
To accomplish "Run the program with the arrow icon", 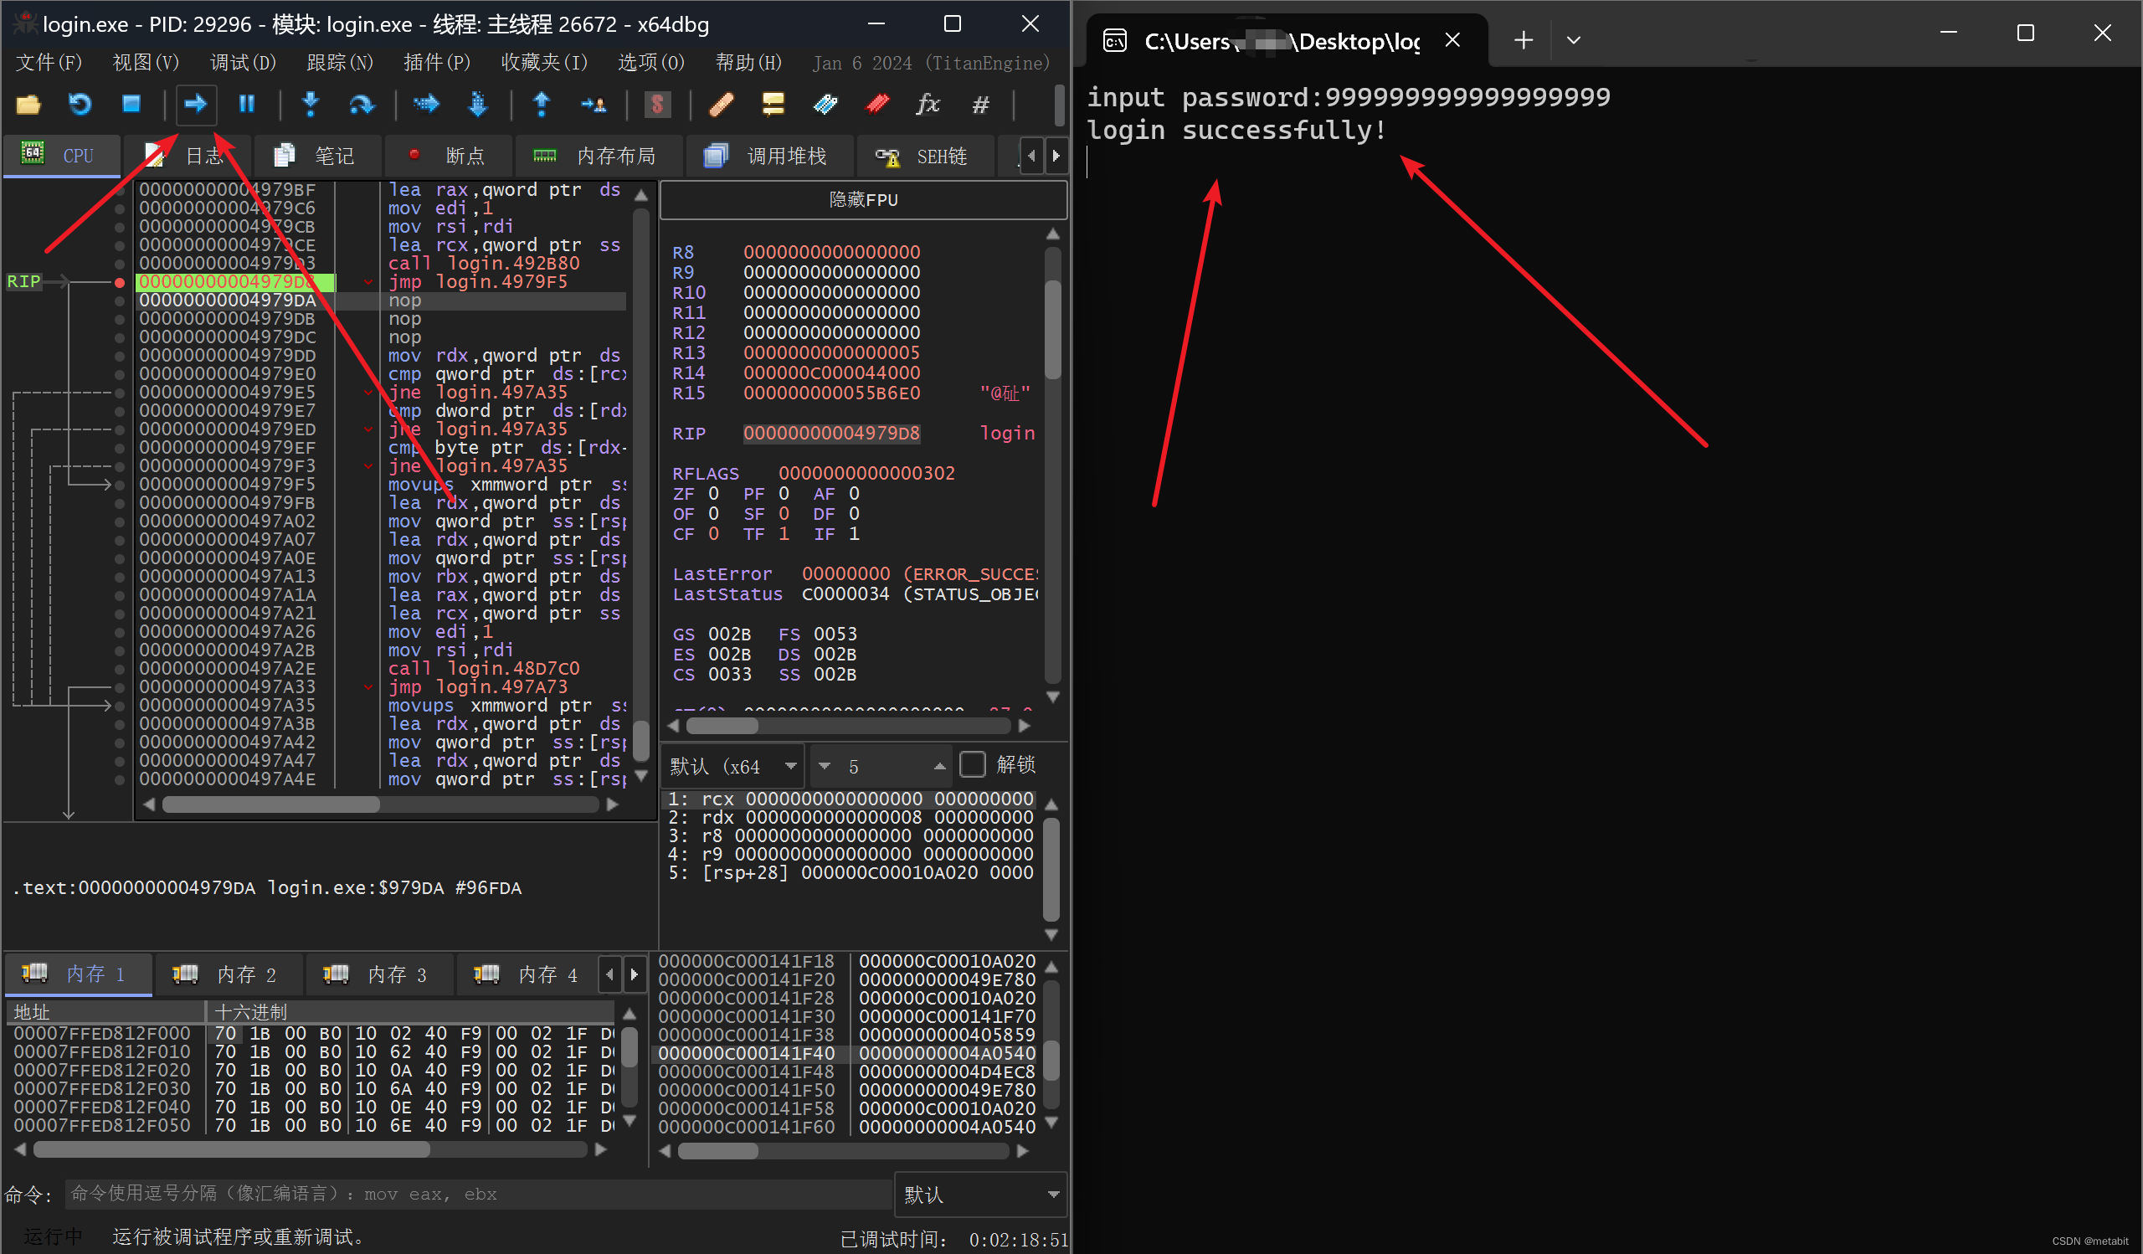I will tap(197, 105).
